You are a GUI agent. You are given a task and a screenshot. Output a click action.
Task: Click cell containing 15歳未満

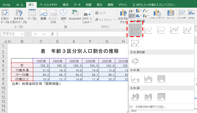pos(22,70)
